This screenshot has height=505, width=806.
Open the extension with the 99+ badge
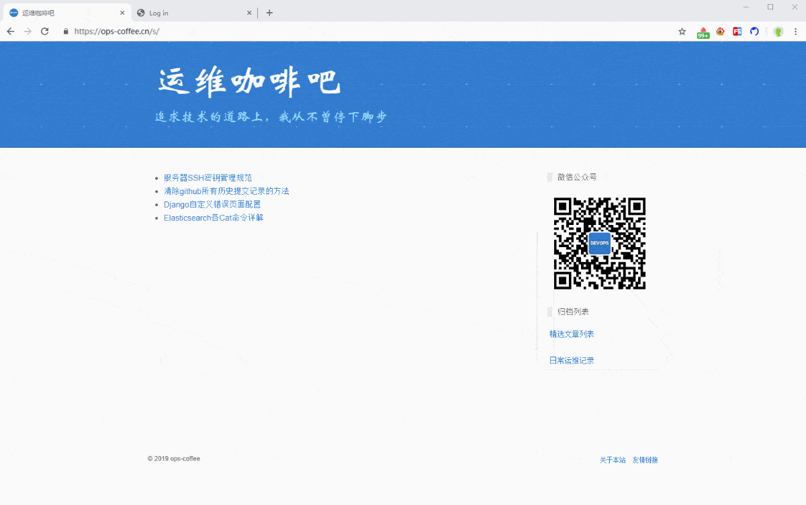[703, 32]
